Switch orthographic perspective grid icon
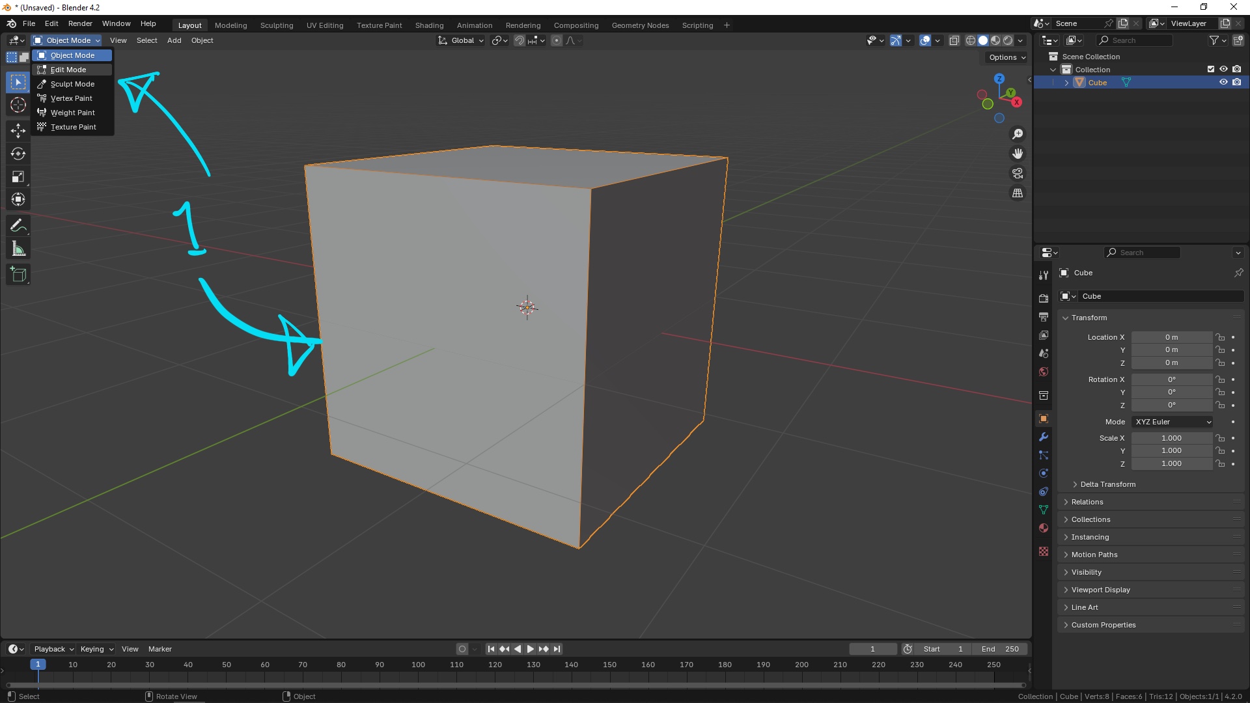This screenshot has height=703, width=1250. tap(1018, 193)
